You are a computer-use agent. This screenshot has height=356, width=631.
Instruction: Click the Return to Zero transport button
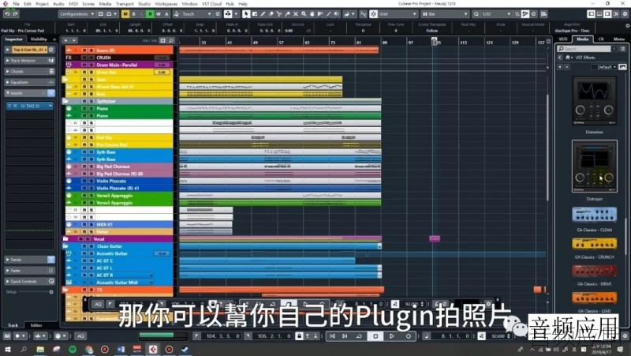(332, 335)
